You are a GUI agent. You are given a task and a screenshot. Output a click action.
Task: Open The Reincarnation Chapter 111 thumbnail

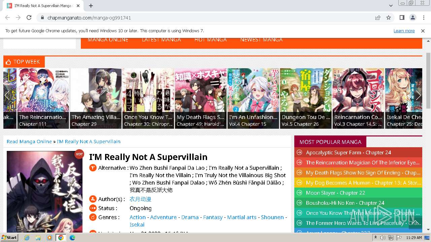pyautogui.click(x=43, y=98)
